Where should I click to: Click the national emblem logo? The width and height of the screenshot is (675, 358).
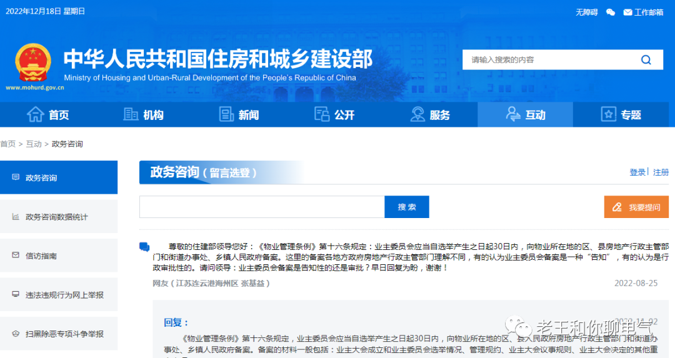click(33, 63)
